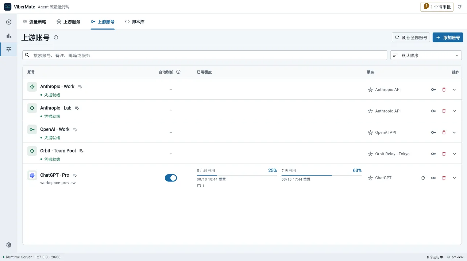Click the 8 个运行中 status entry
Viewport: 467px width, 261px height.
[435, 257]
